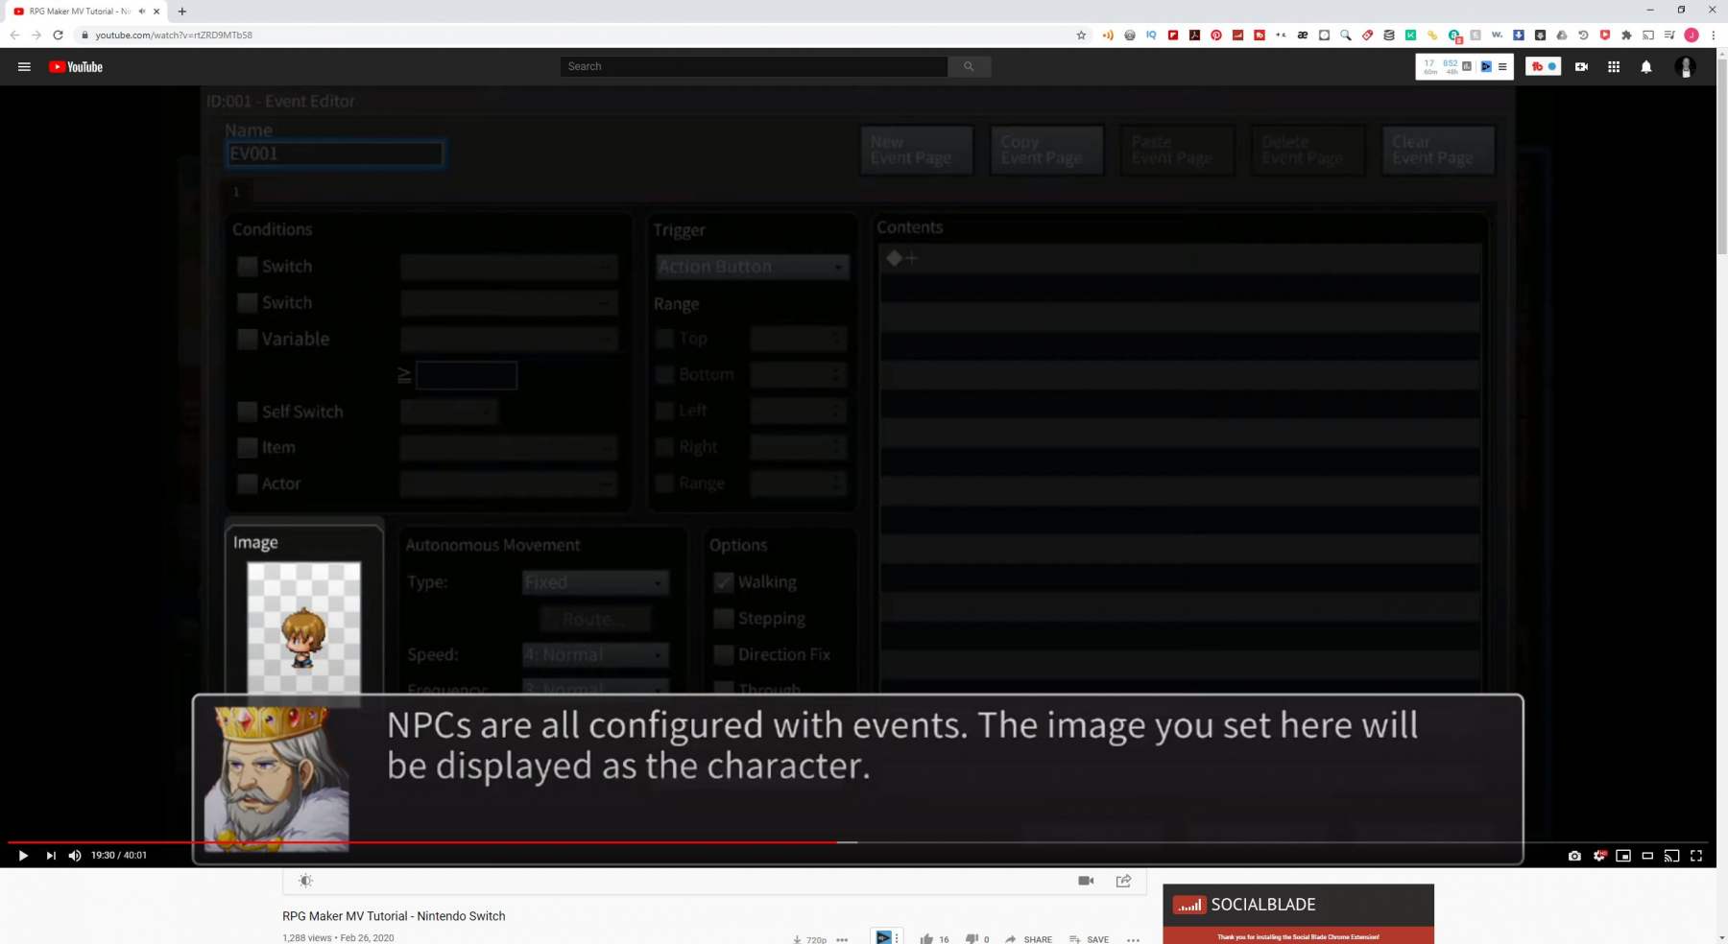
Task: Click the camcorder icon below the player
Action: 1086,881
